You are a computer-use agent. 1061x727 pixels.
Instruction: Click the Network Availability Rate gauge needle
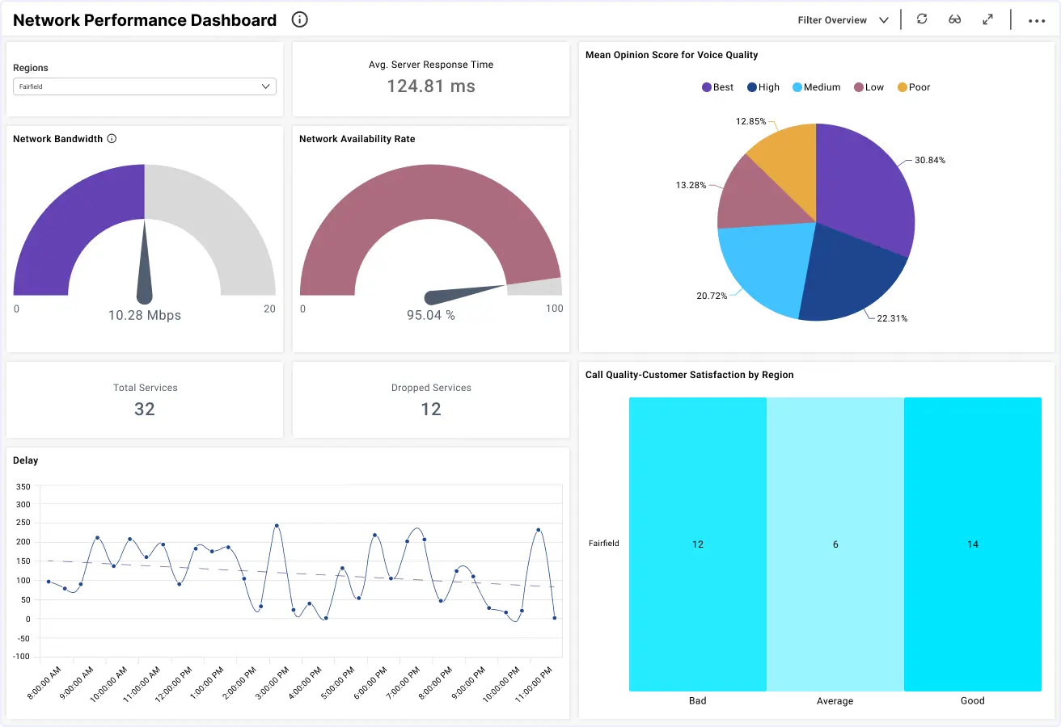(x=461, y=293)
